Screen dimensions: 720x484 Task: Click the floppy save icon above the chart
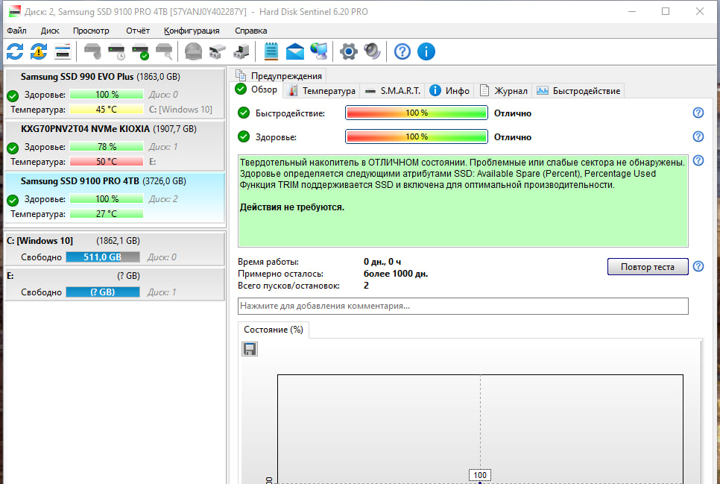coord(250,349)
